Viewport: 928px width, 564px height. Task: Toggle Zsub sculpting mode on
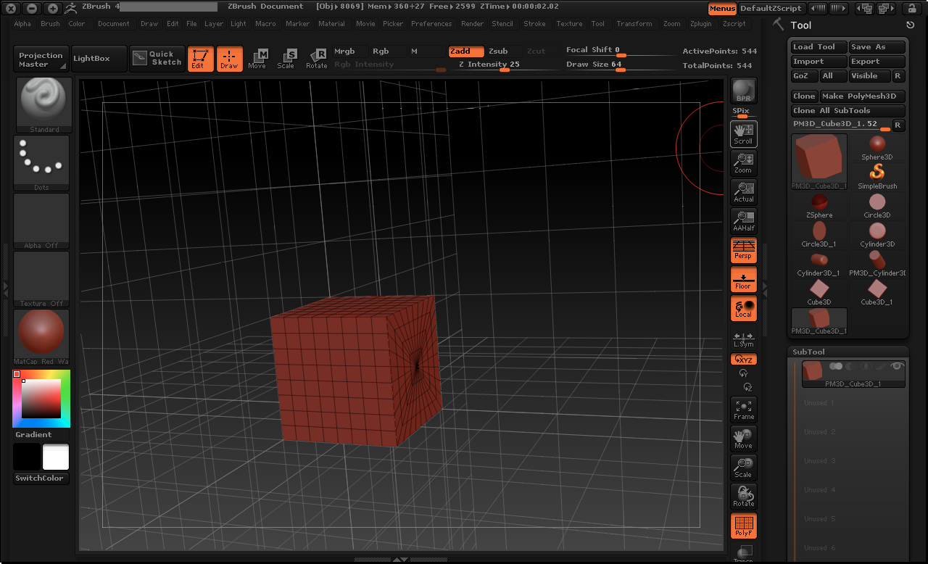point(500,51)
